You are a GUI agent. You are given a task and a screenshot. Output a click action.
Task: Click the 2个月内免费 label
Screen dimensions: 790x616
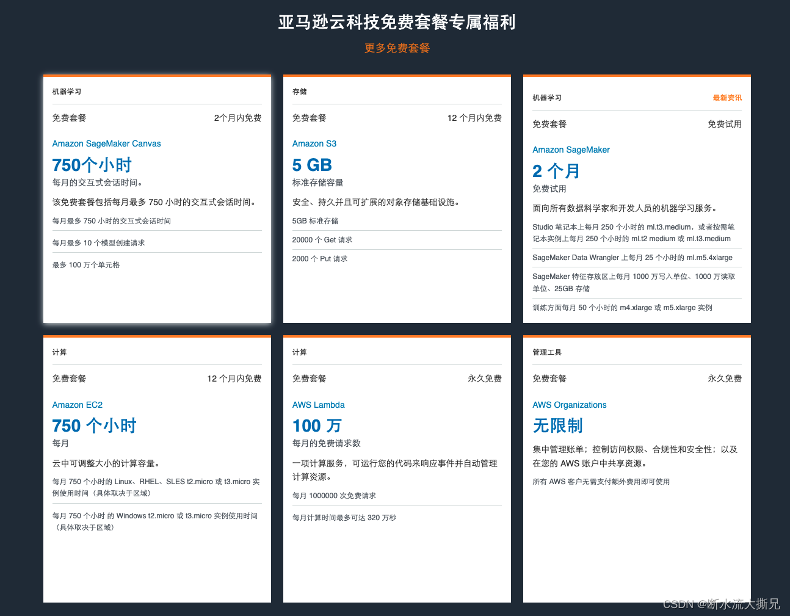(x=237, y=118)
